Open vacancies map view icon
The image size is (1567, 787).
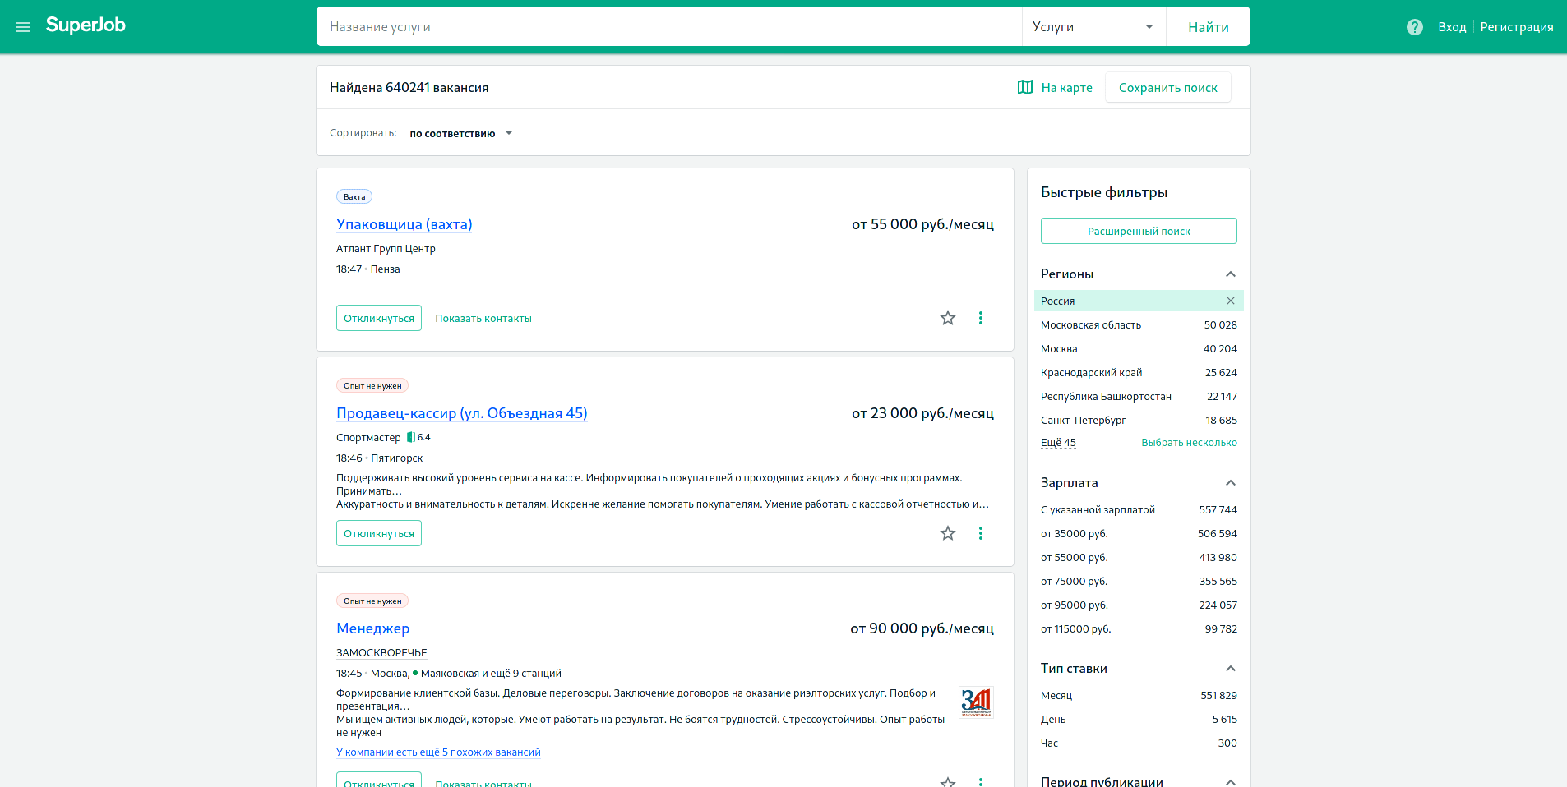1025,87
